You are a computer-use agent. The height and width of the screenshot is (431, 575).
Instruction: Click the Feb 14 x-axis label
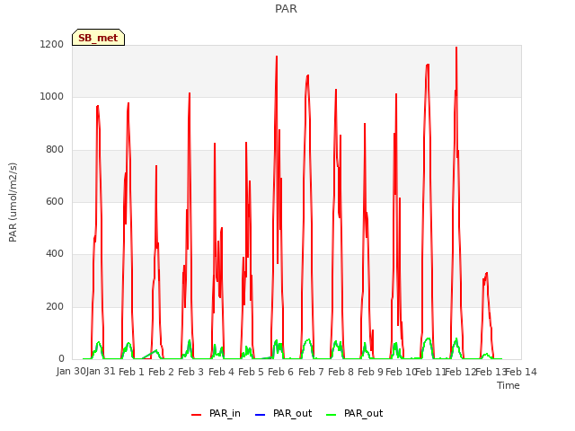pos(521,372)
